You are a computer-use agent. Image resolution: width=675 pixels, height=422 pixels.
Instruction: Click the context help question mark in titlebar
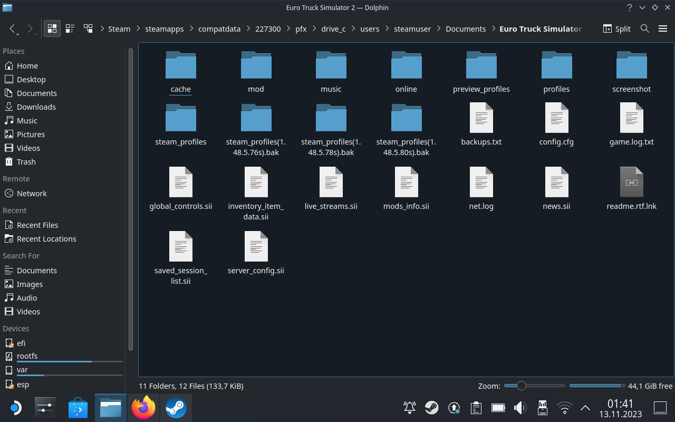click(x=630, y=7)
